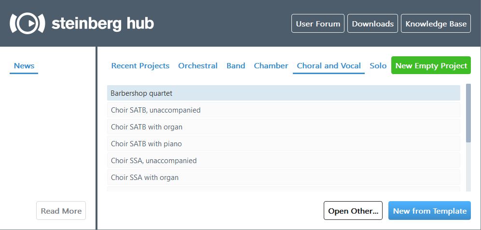
Task: Click Read More under News
Action: pos(61,211)
